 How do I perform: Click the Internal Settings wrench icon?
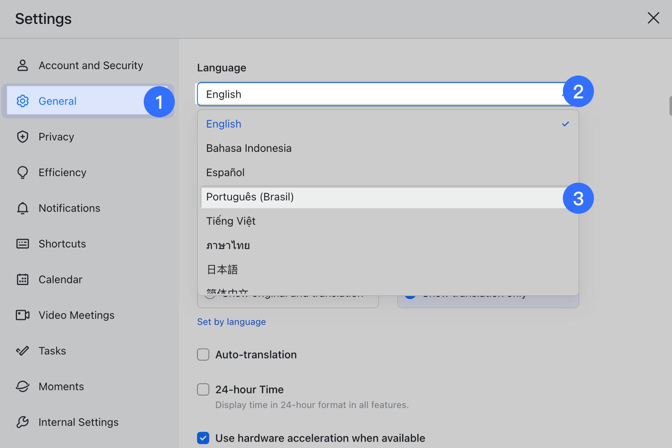23,422
